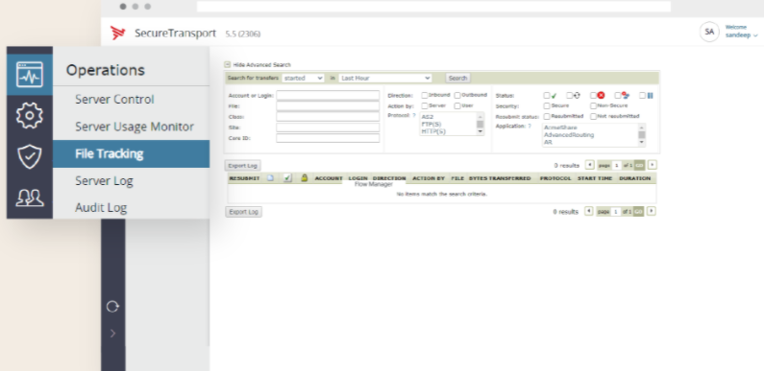
Task: Check the red X failed status checkbox
Action: [593, 96]
